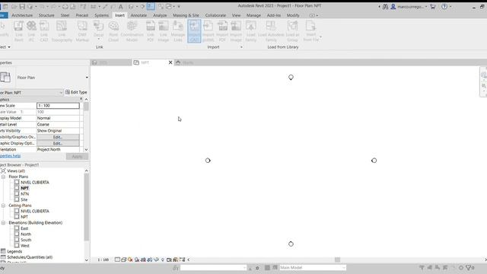This screenshot has height=274, width=487.
Task: Open the Floor Plan type selector dropdown
Action: [87, 78]
